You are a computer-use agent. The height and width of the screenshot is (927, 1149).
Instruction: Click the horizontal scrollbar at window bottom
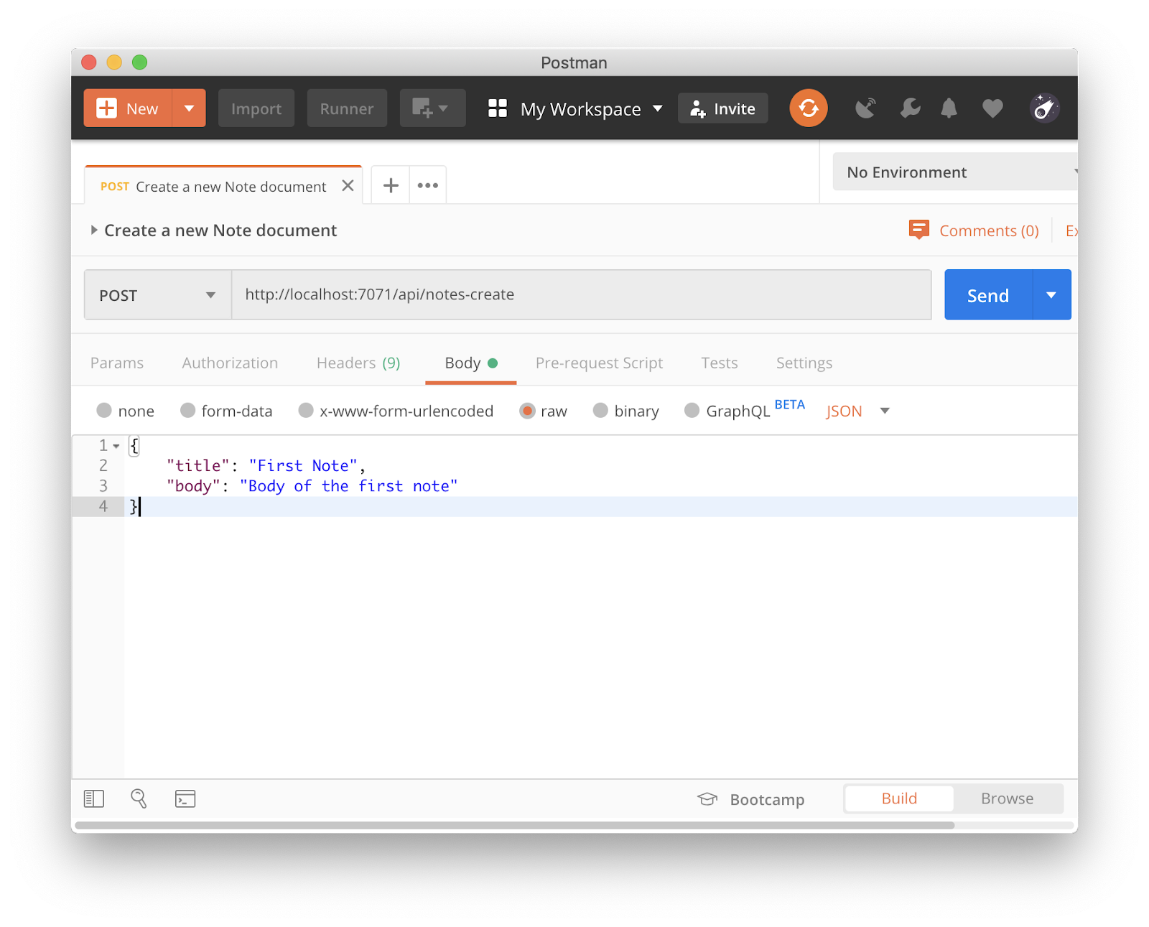coord(514,825)
